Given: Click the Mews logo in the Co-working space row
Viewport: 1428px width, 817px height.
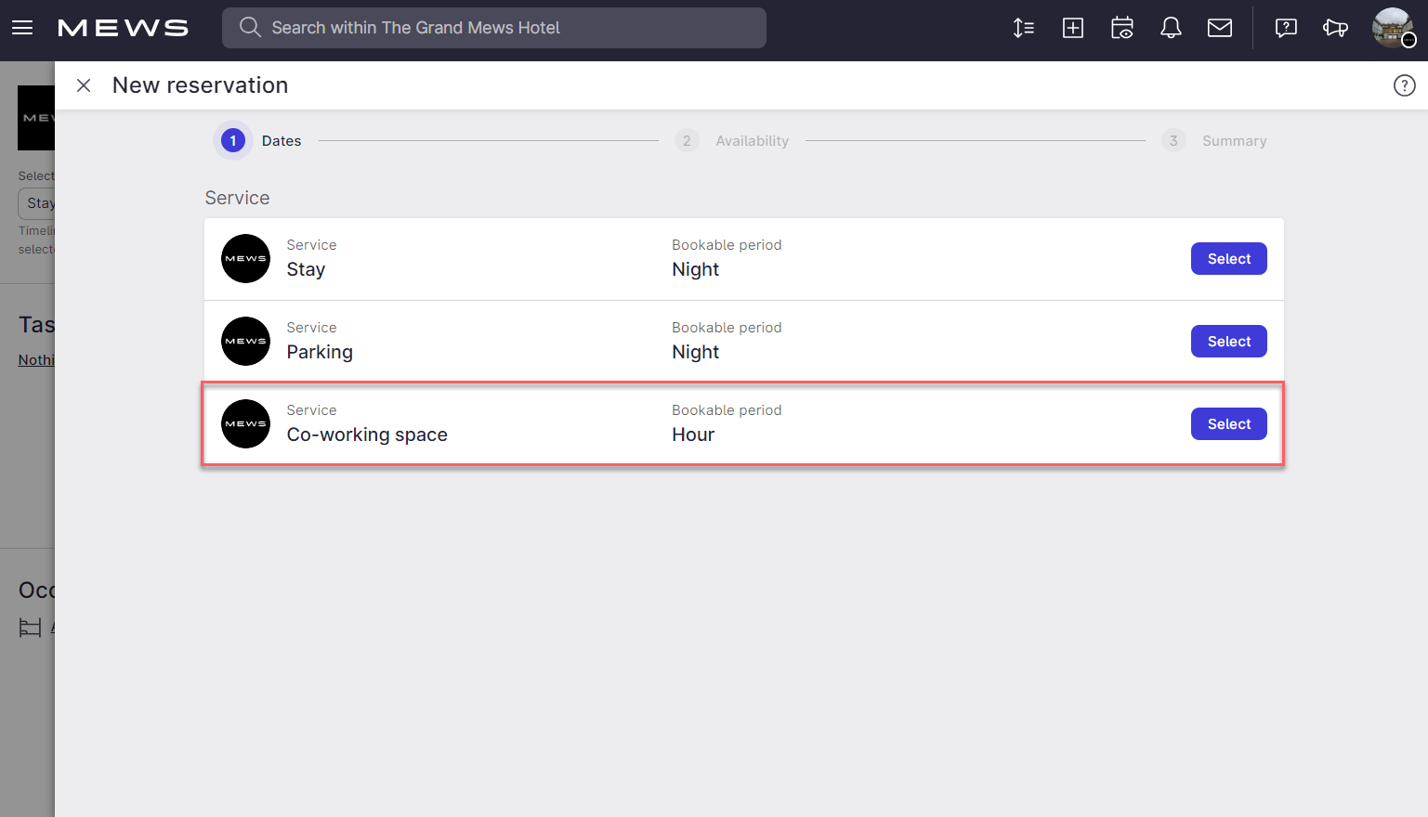Looking at the screenshot, I should click(246, 424).
